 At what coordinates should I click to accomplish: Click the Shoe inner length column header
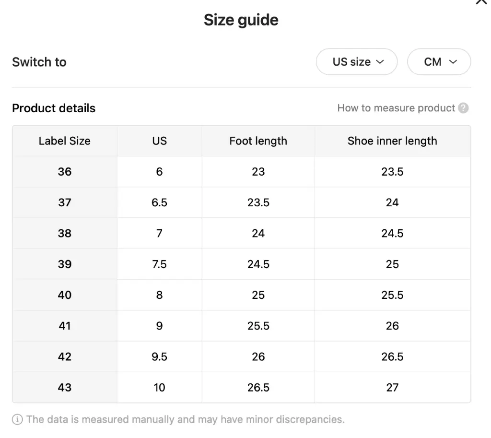click(x=392, y=141)
